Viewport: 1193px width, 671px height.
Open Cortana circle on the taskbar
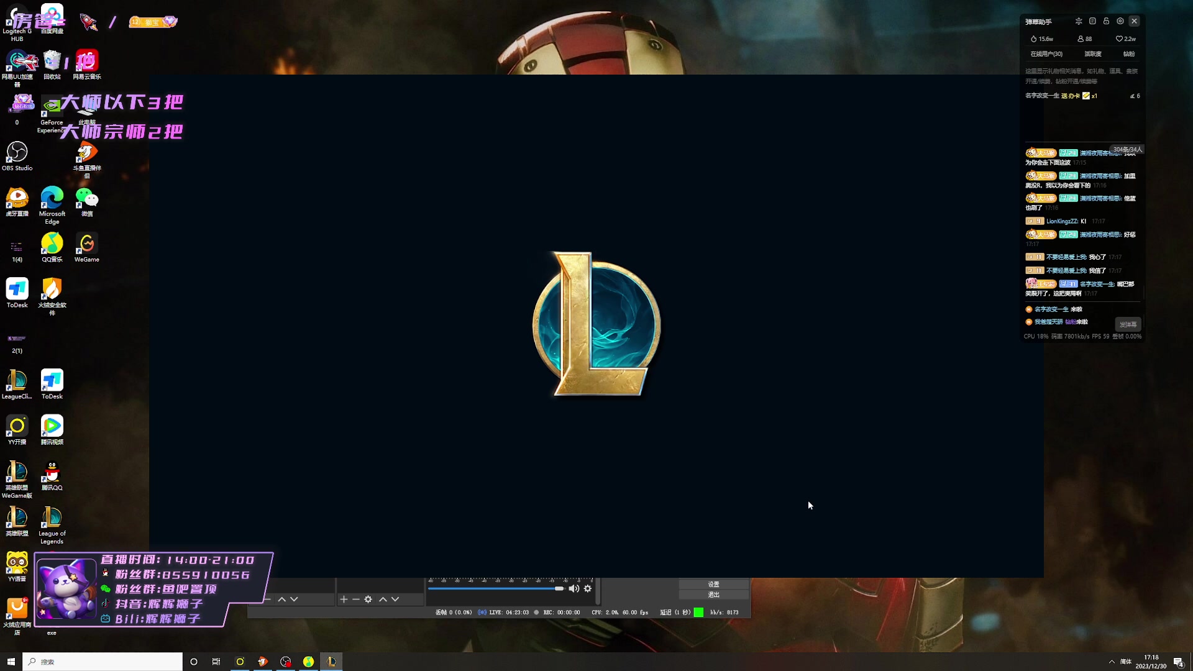point(194,662)
